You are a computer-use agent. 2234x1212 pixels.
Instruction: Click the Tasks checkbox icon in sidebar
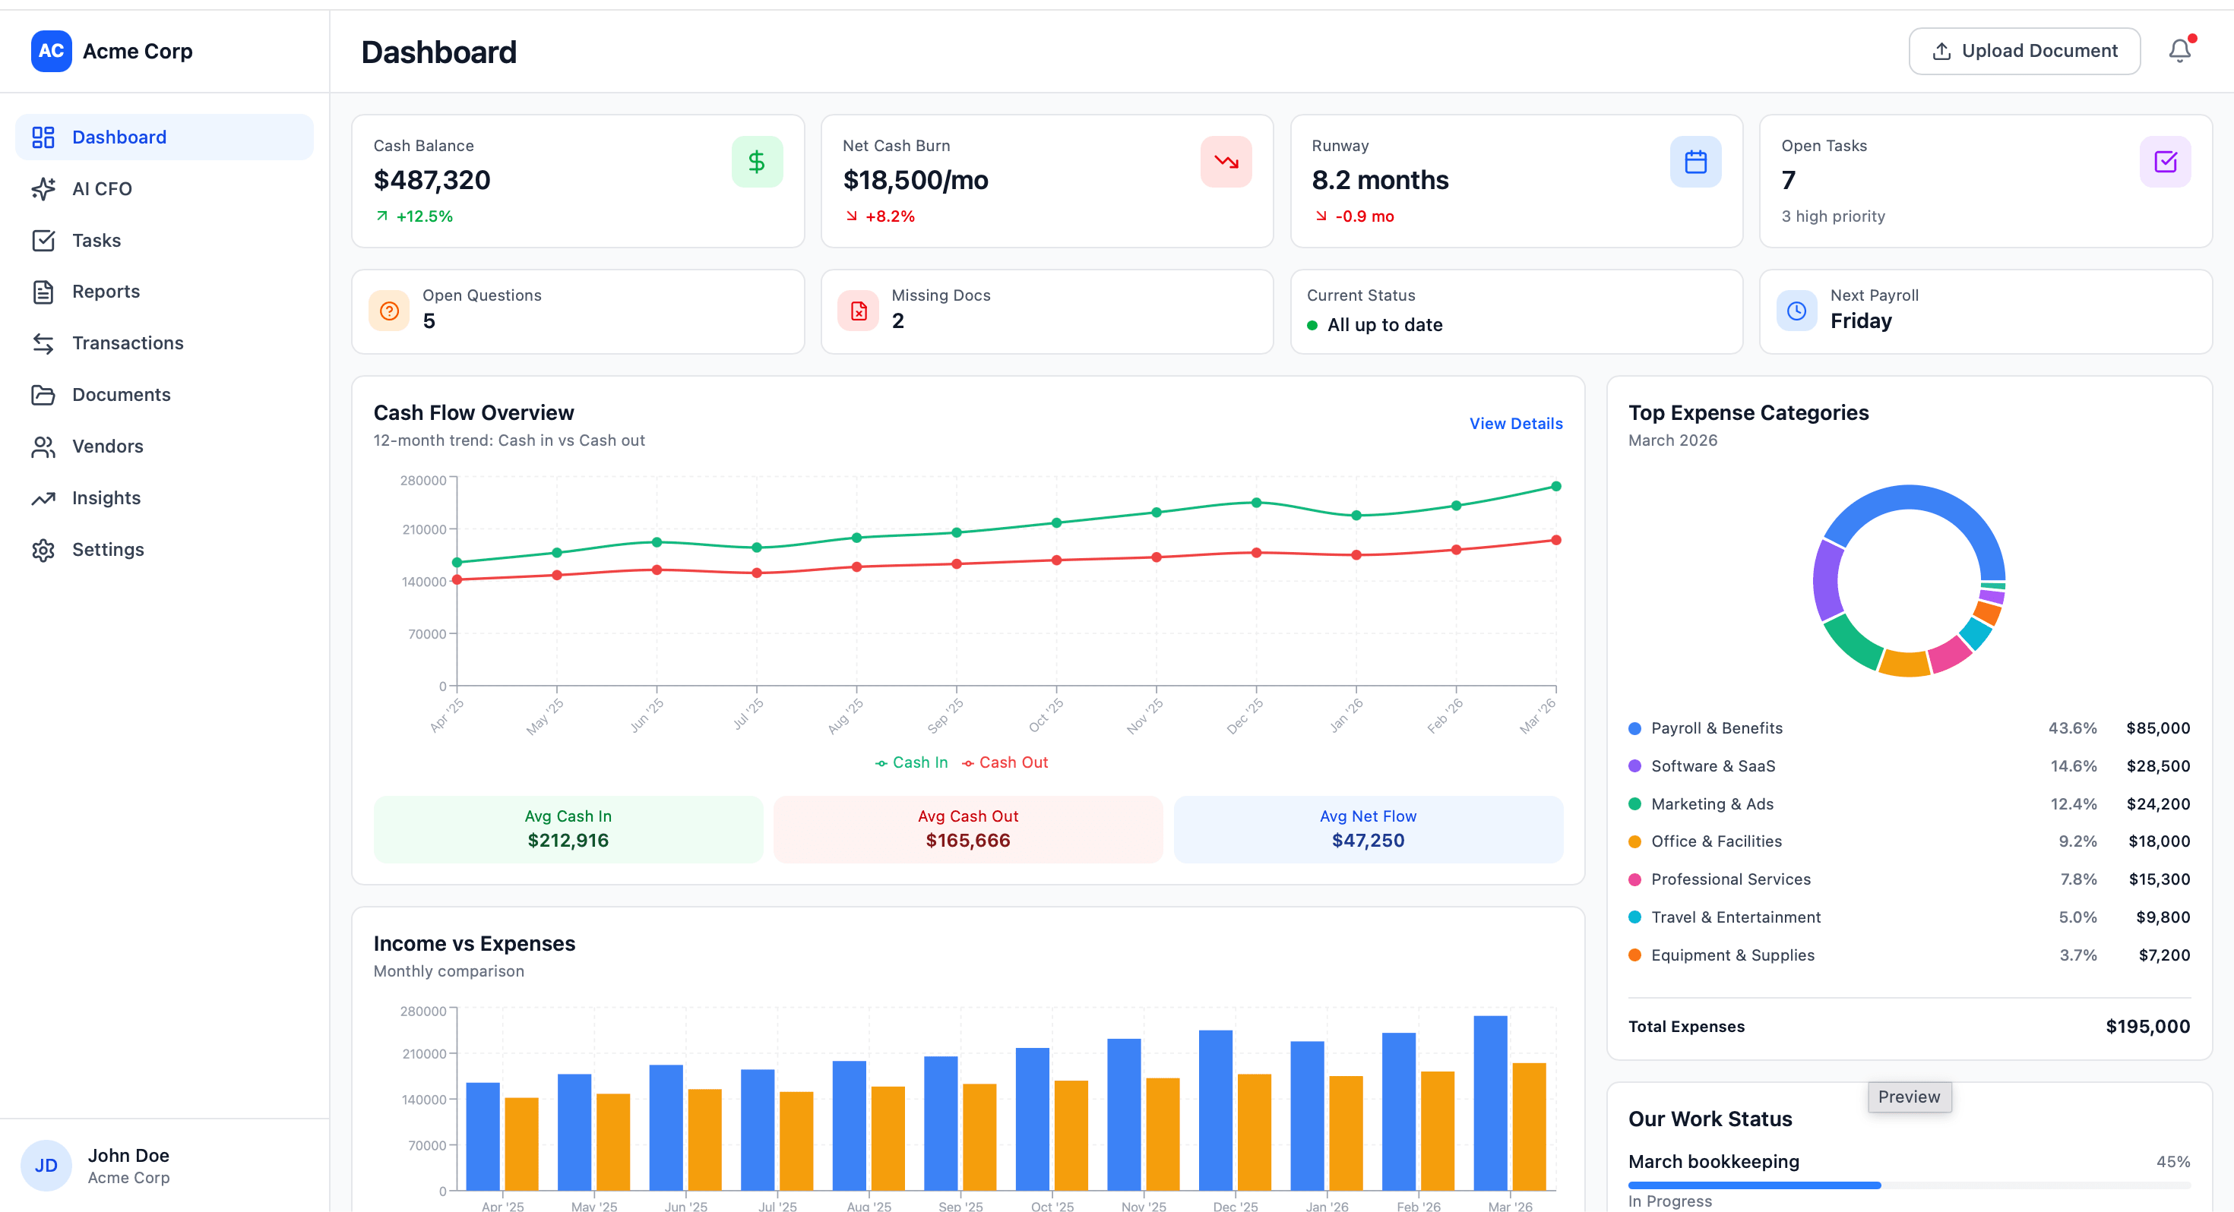43,240
